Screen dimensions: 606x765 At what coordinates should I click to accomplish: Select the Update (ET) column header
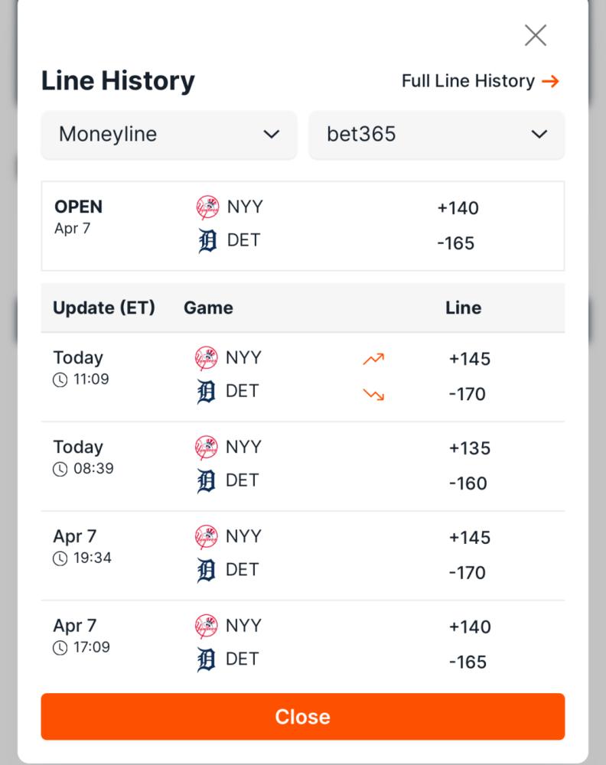point(104,308)
